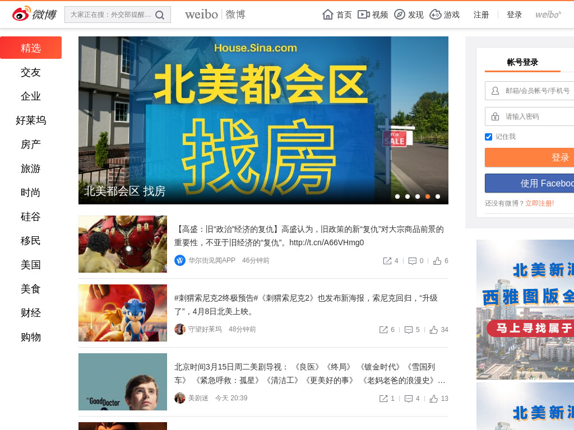Open the 时尚 category
The height and width of the screenshot is (430, 574).
31,193
